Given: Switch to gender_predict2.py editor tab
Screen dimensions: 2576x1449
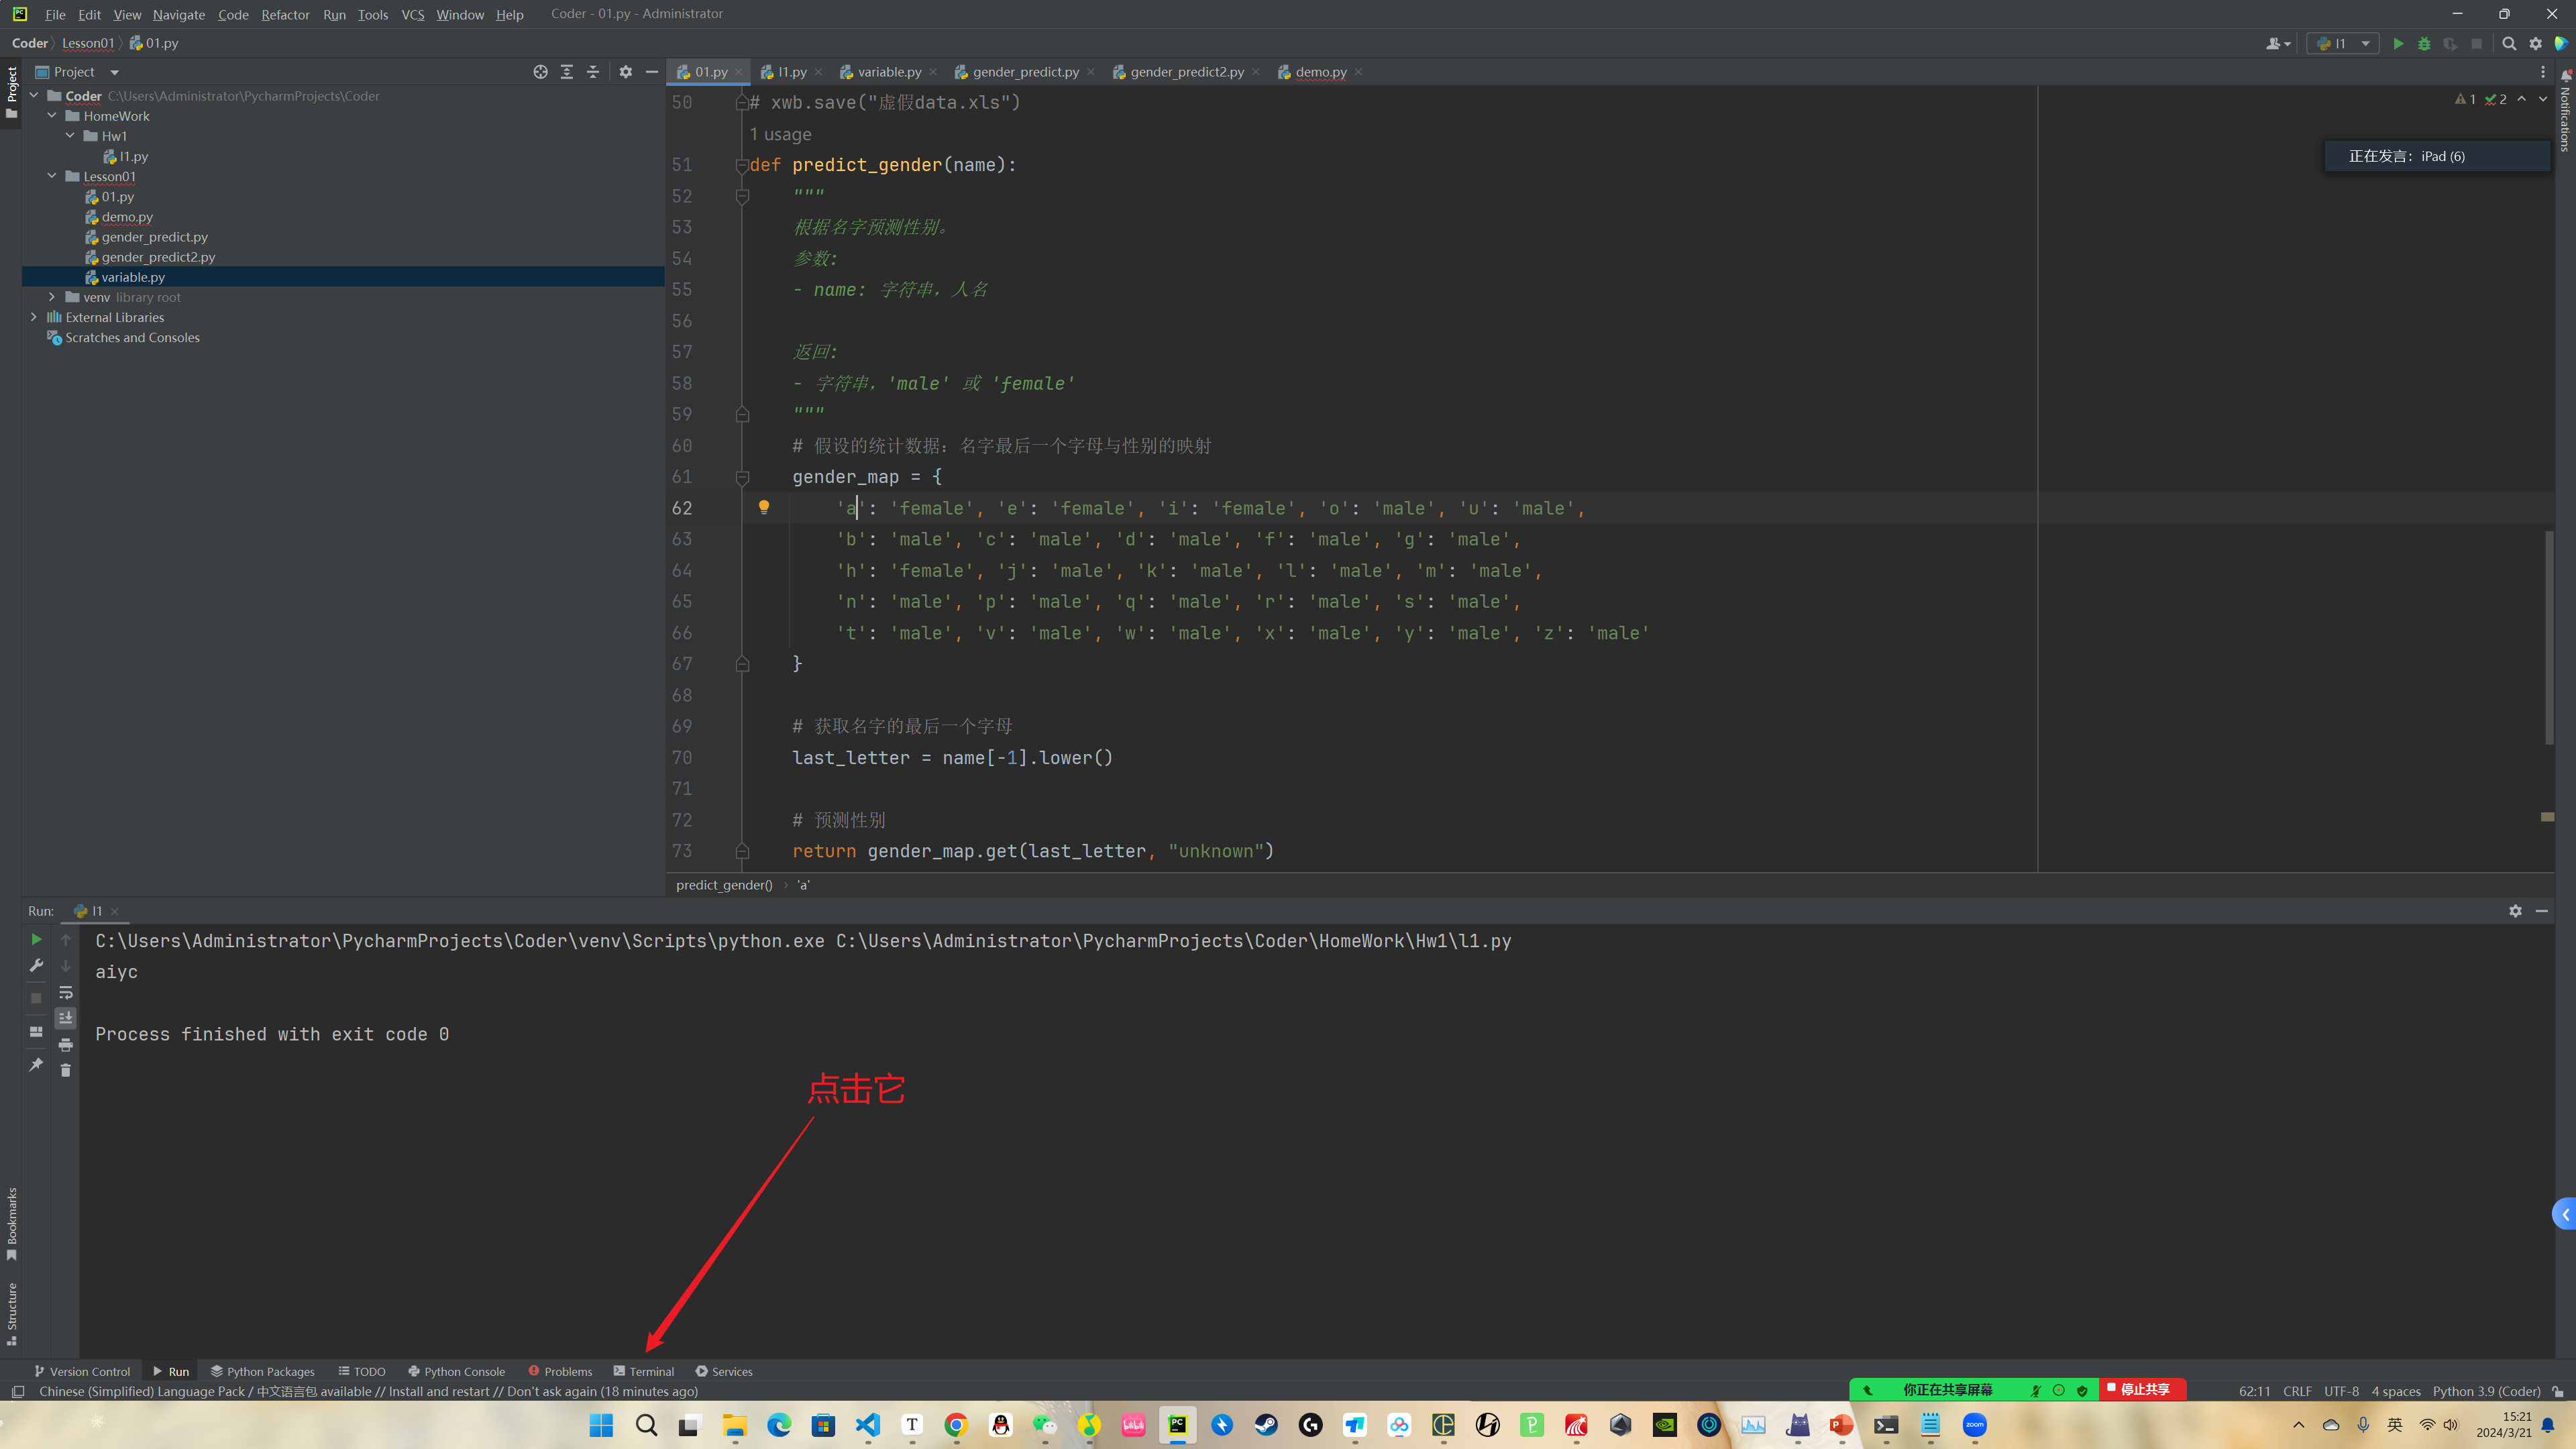Looking at the screenshot, I should coord(1186,72).
